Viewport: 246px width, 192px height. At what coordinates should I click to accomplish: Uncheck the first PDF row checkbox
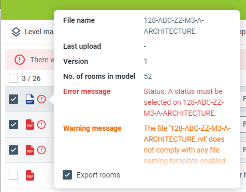13,125
